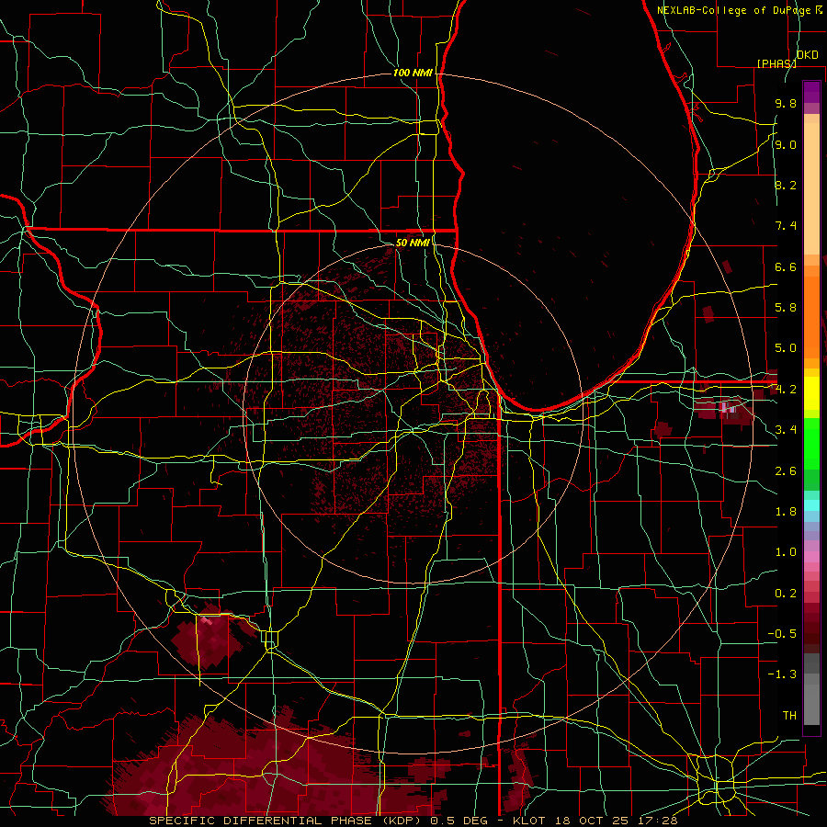
Task: Click the 18 OCT 25 date text
Action: 592,821
